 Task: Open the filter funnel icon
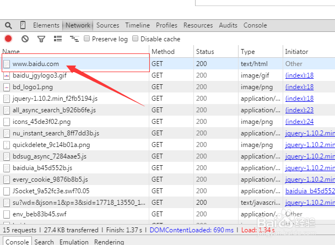[x=41, y=39]
